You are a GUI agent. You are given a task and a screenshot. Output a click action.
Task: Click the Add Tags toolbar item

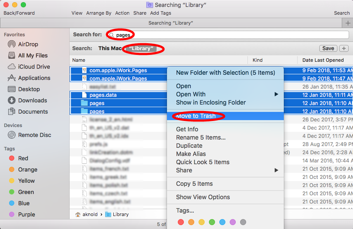click(161, 13)
